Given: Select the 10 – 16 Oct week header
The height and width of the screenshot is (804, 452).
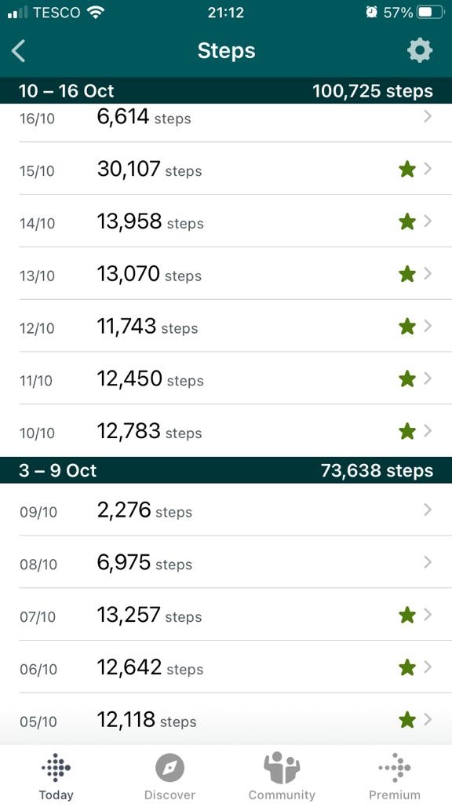Looking at the screenshot, I should 226,91.
